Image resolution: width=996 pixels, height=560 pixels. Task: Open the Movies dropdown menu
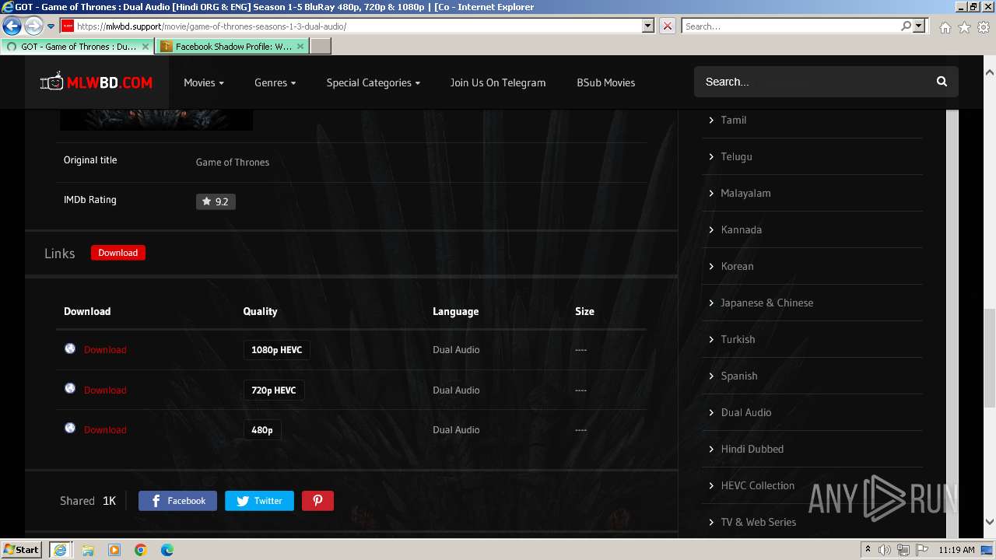tap(204, 82)
